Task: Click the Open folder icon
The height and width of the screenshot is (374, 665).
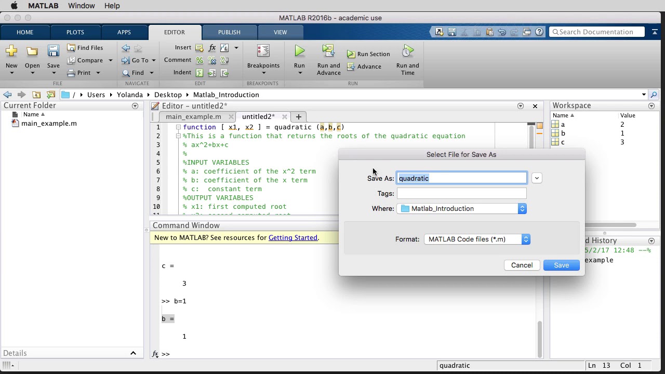Action: (x=32, y=51)
